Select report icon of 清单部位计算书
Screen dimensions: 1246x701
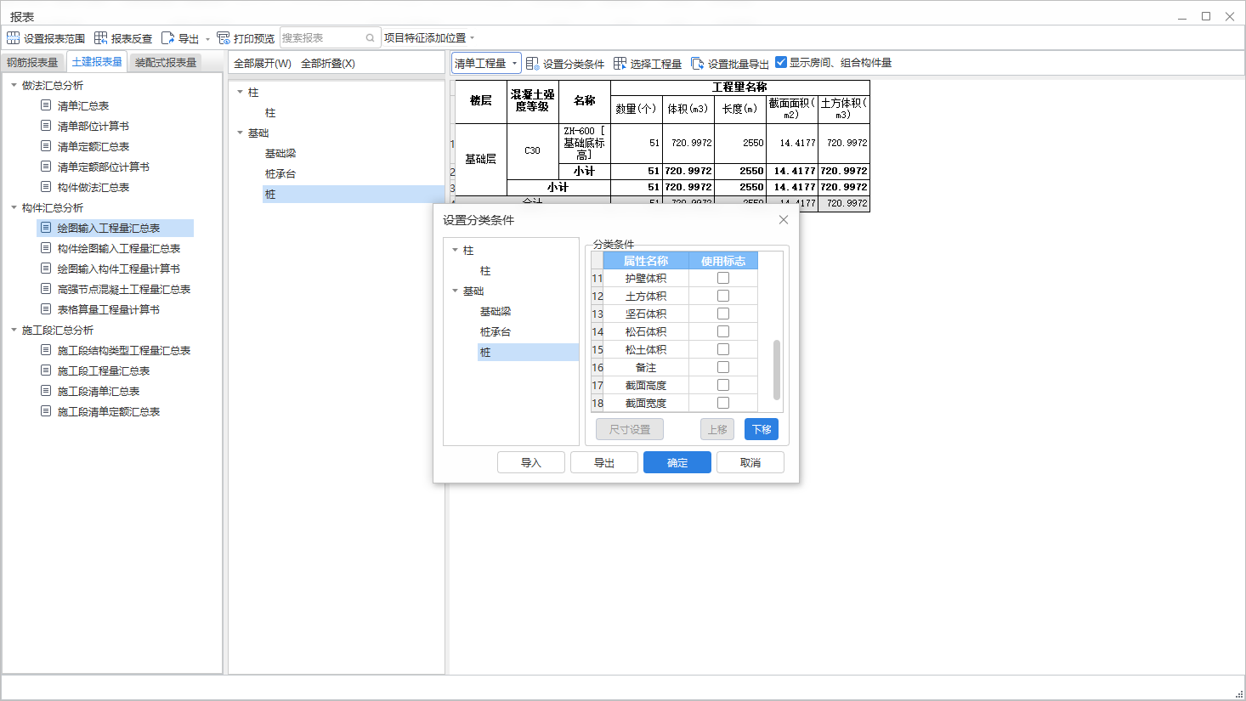coord(46,126)
